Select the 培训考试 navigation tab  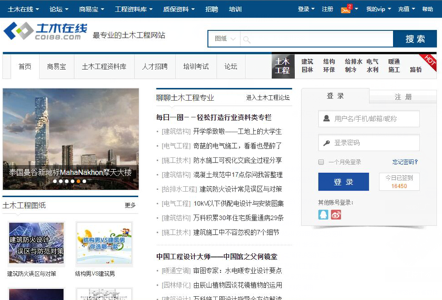tap(196, 67)
